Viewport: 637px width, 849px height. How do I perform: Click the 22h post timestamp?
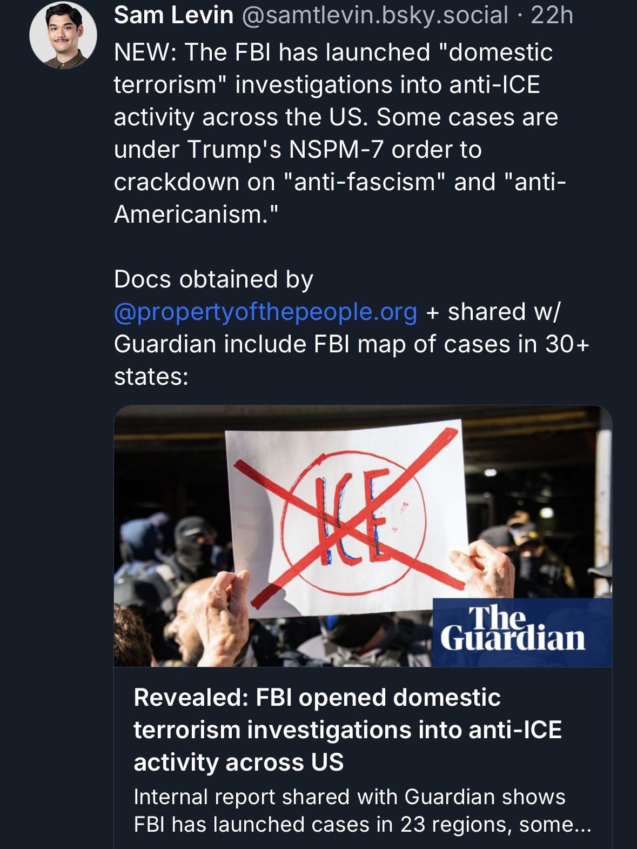point(552,15)
